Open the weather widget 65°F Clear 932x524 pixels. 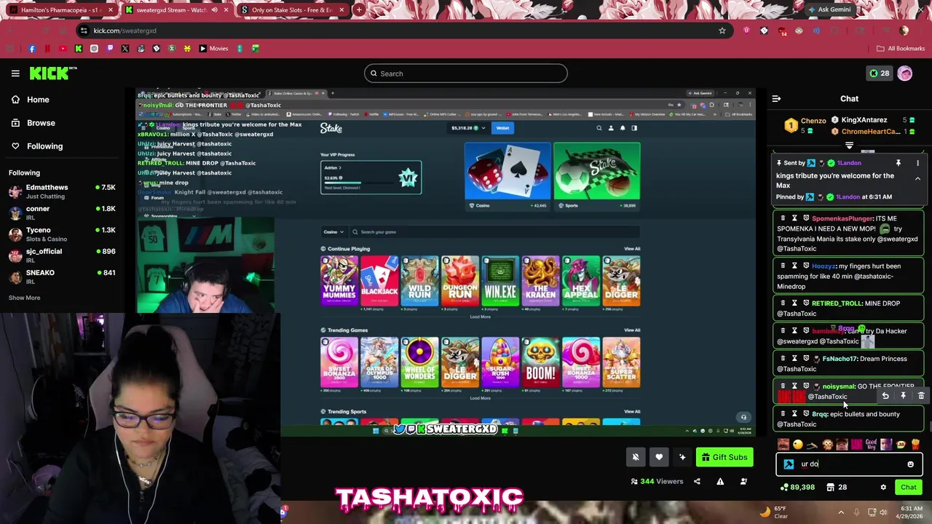point(773,512)
